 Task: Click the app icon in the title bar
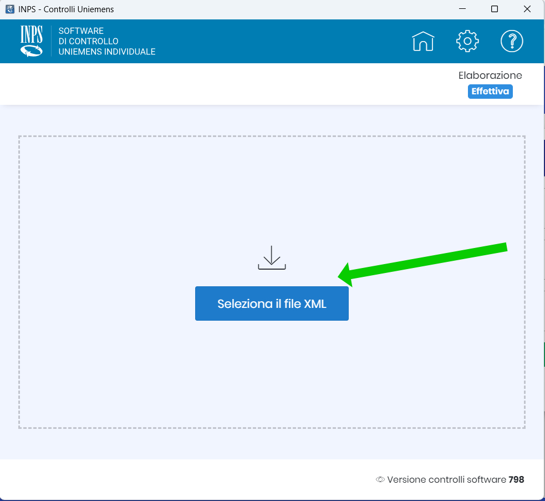9,9
